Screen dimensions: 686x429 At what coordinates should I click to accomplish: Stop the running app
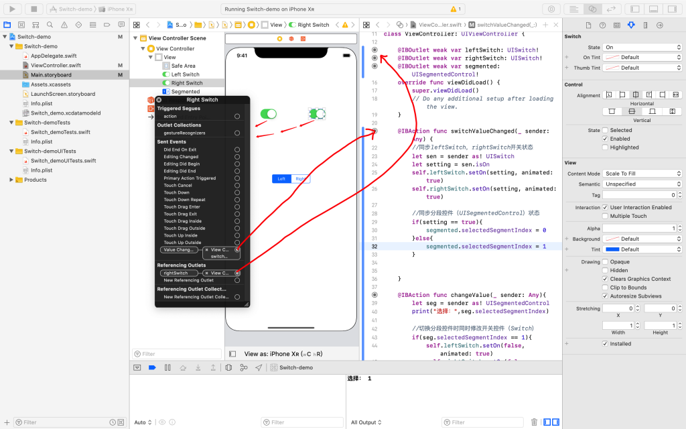[x=33, y=9]
